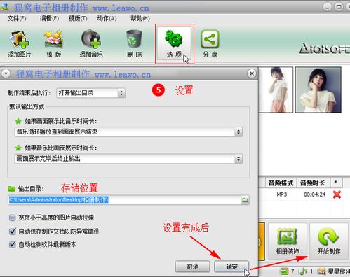Screen dimensions: 350x277
Task: Toggle 宽度小于高度的图片自动拉伸 checkbox
Action: coord(12,218)
